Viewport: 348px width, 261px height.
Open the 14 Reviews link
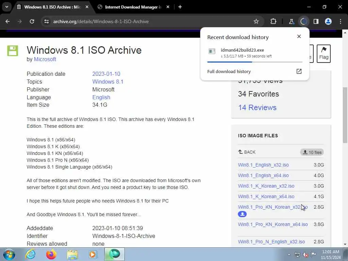(257, 107)
